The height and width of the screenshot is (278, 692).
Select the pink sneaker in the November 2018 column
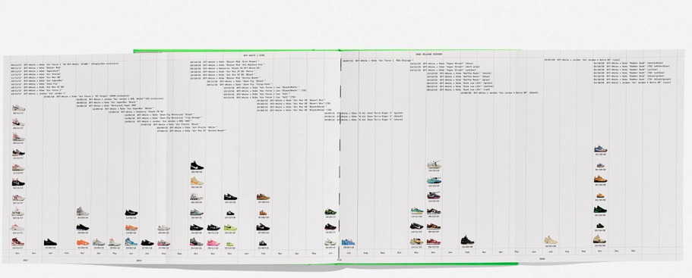tap(213, 243)
